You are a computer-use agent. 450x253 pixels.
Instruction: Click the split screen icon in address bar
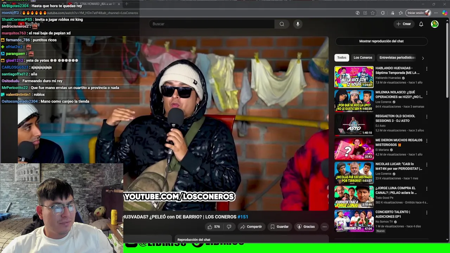tap(365, 13)
